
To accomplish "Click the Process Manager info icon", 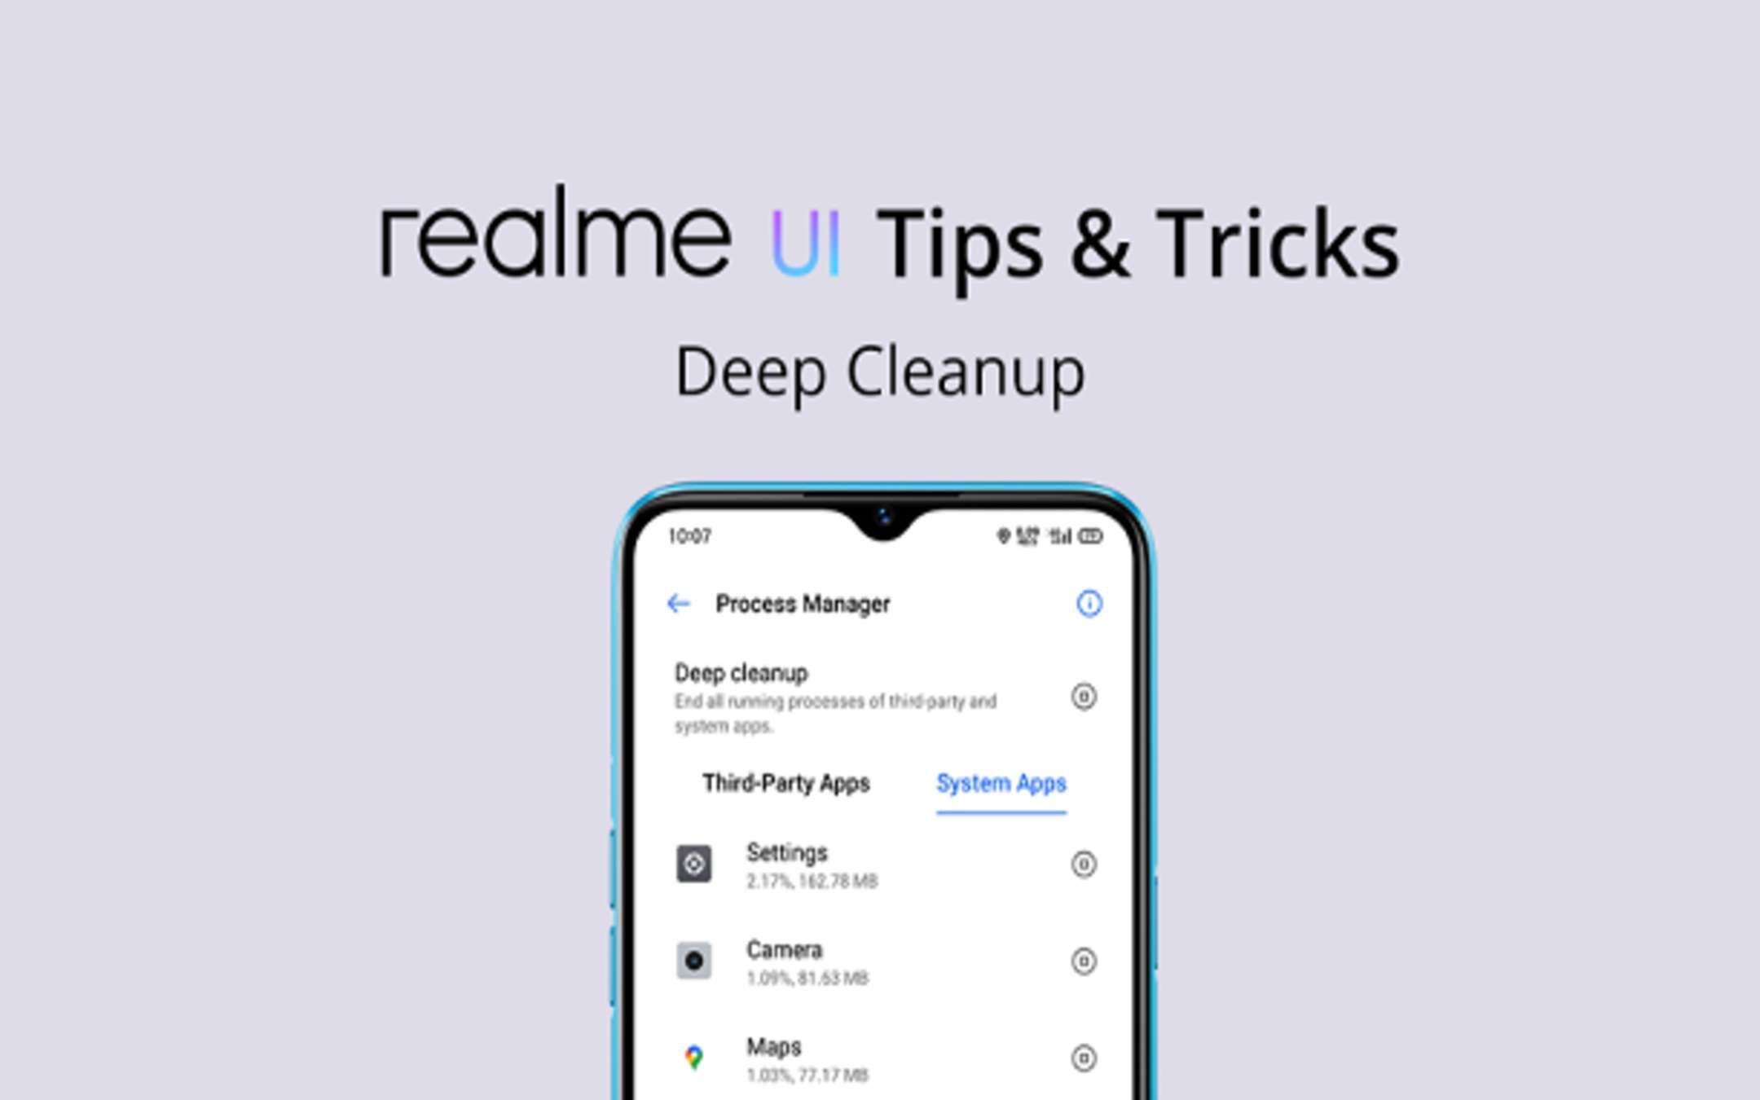I will point(1089,602).
